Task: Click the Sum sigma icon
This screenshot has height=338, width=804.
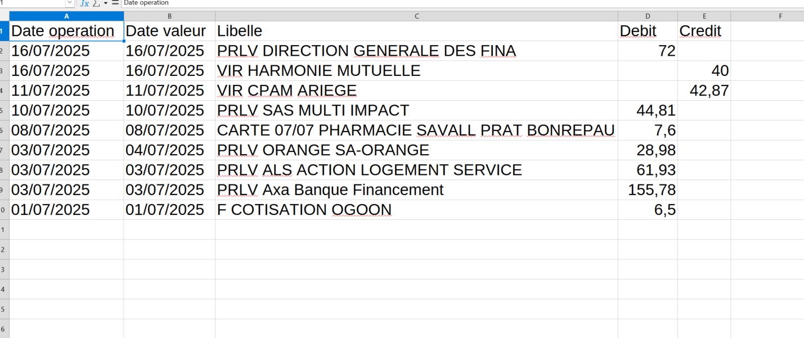Action: pos(96,3)
